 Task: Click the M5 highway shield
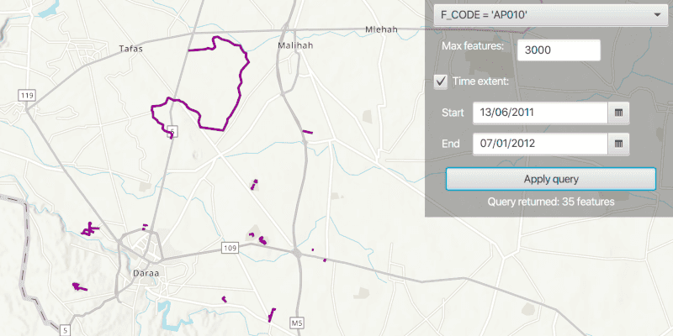click(x=296, y=322)
